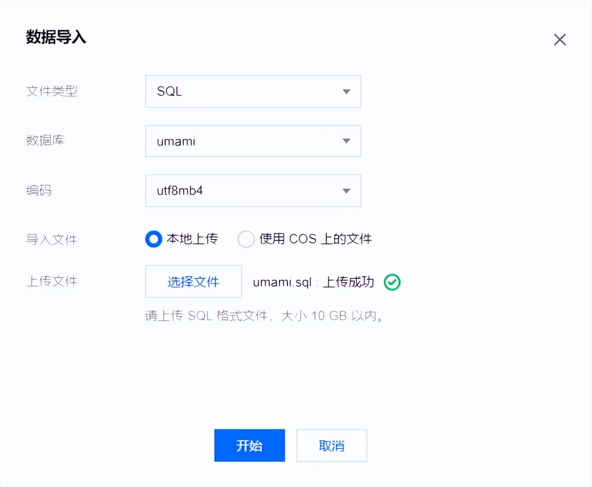Click the 导入文件 label
Screen dimensions: 592x487
(51, 239)
